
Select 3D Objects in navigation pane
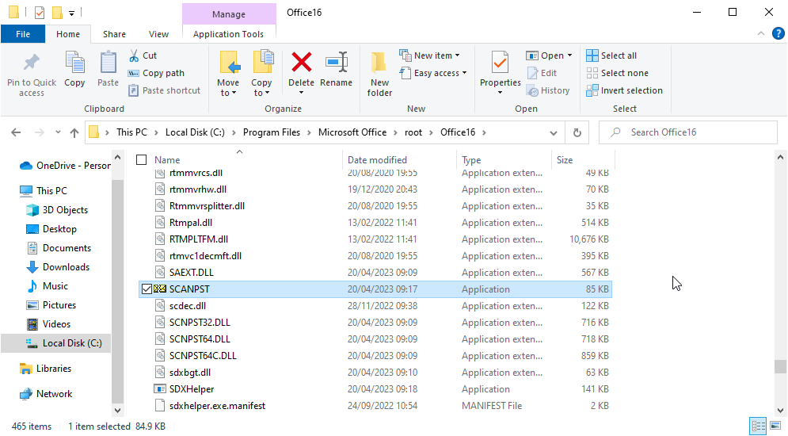click(x=57, y=210)
